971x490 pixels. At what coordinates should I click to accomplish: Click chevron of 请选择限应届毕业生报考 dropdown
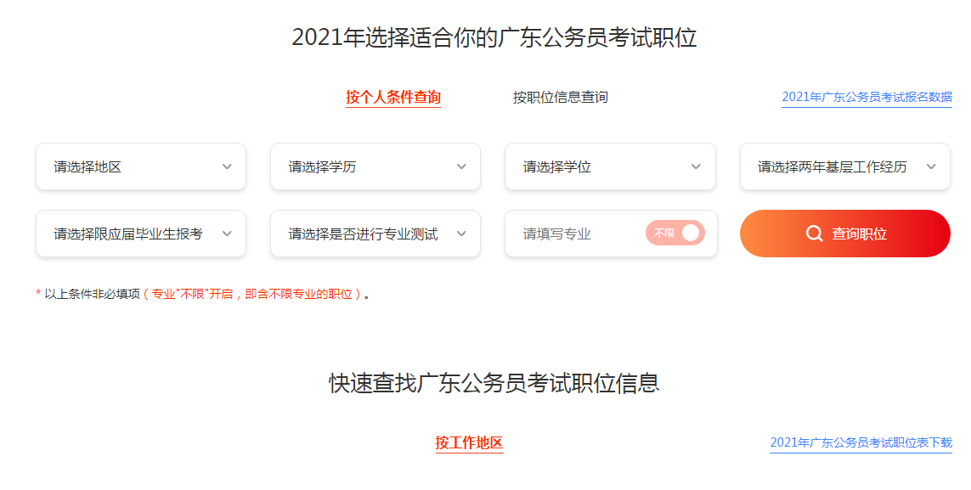point(227,234)
